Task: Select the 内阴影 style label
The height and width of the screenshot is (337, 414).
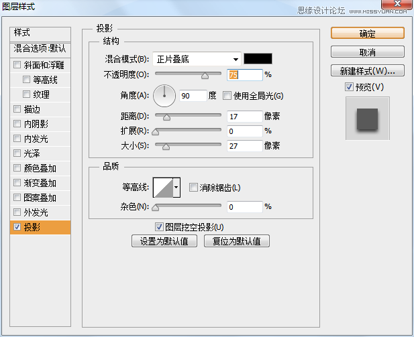Action: tap(36, 124)
